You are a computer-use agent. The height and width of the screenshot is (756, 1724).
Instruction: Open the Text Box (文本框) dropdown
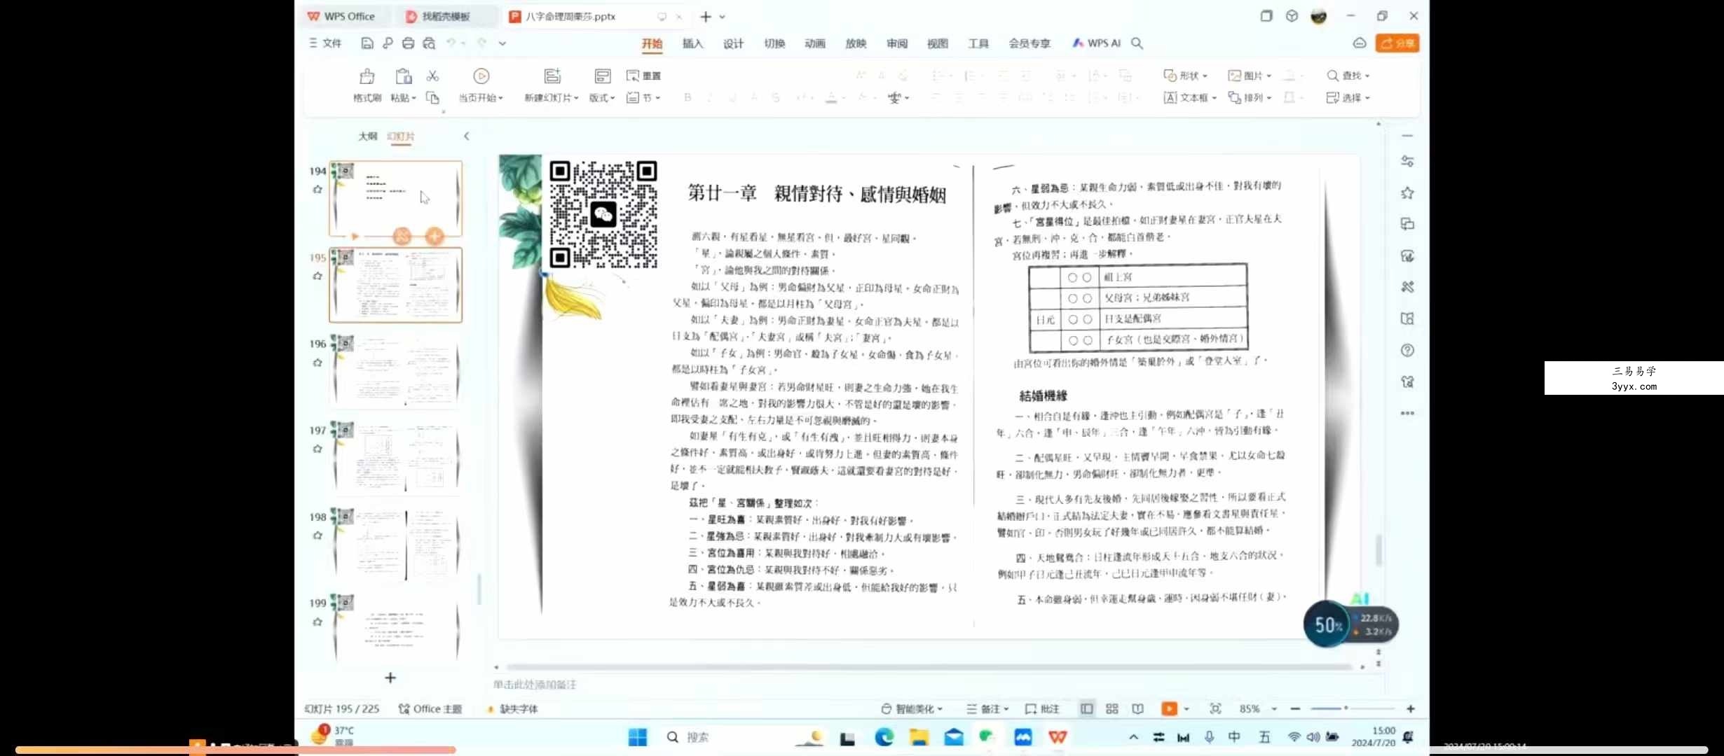coord(1190,98)
